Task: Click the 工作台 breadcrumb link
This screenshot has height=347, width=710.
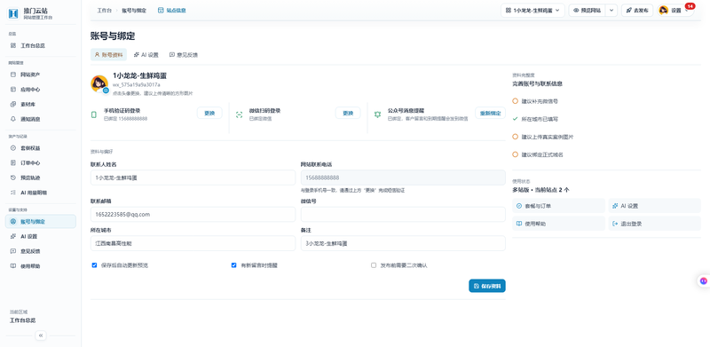Action: pyautogui.click(x=104, y=11)
